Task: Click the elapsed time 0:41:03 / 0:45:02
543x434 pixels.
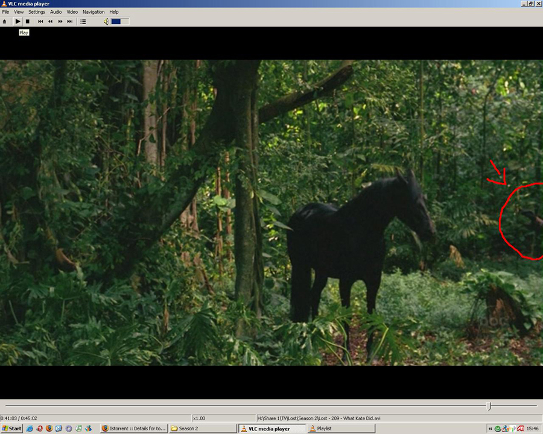Action: pyautogui.click(x=19, y=418)
